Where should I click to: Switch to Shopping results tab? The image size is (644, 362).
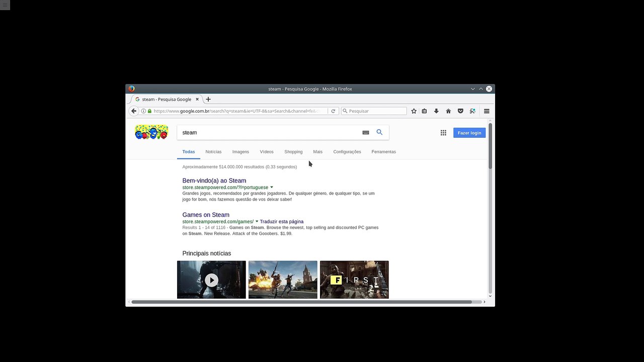tap(293, 152)
